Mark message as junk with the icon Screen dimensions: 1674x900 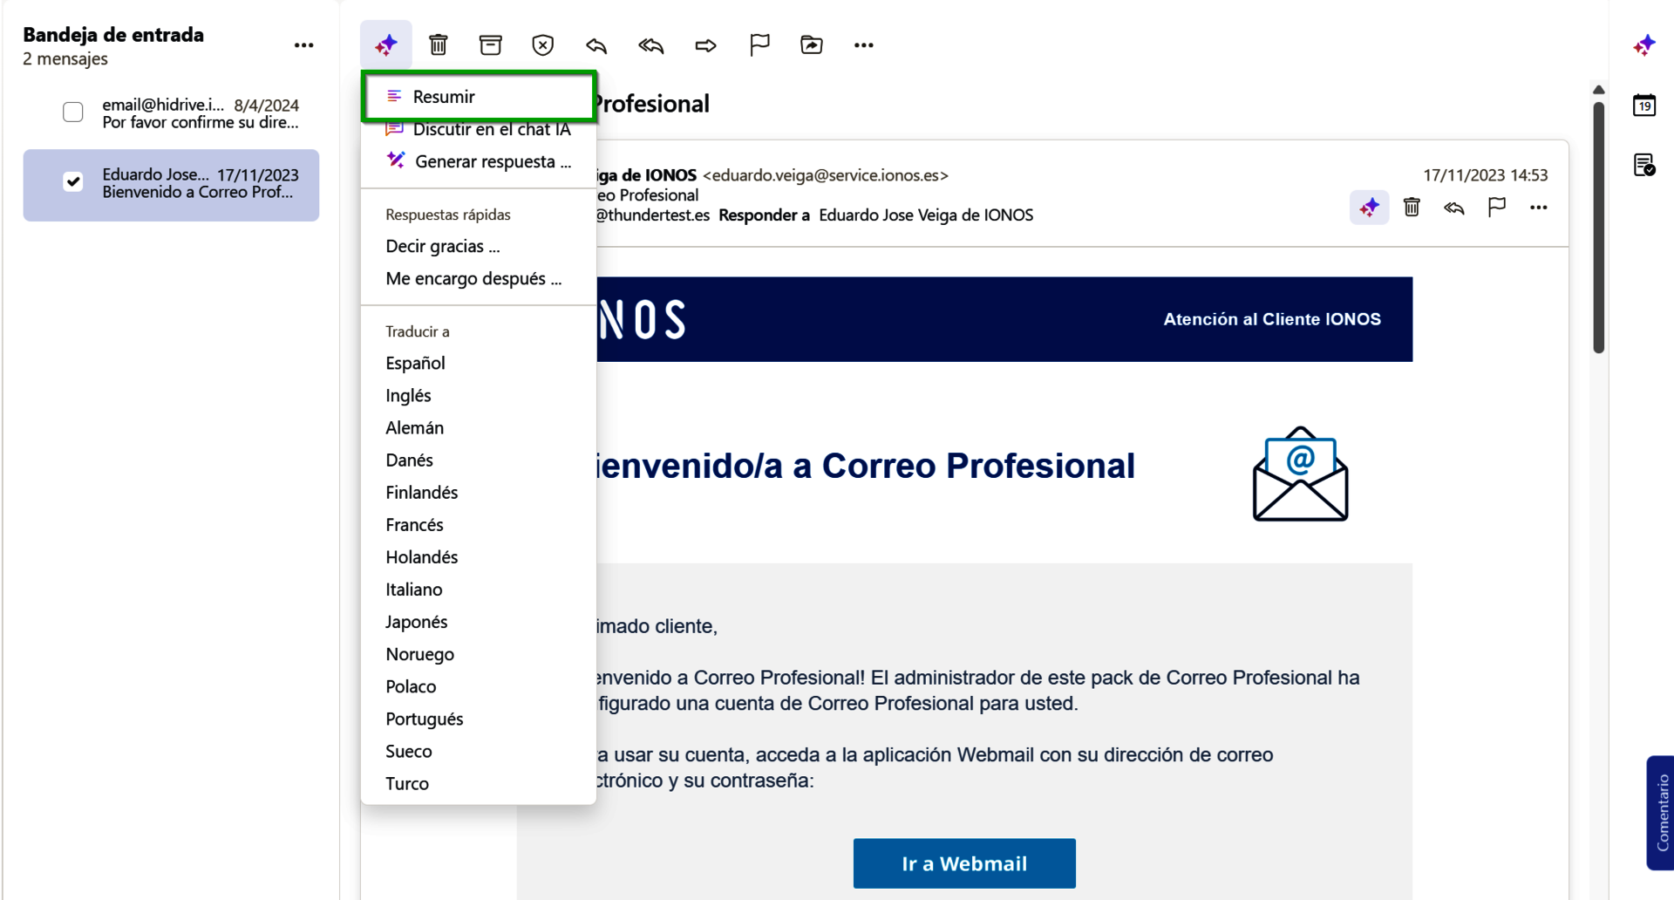[543, 44]
